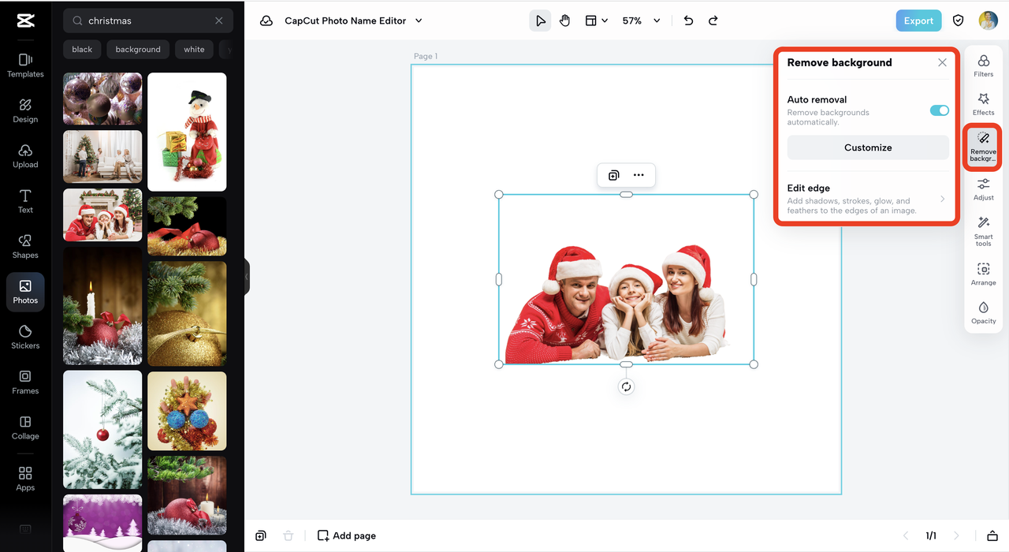Click the Page 1 label
Viewport: 1009px width, 552px height.
tap(426, 56)
